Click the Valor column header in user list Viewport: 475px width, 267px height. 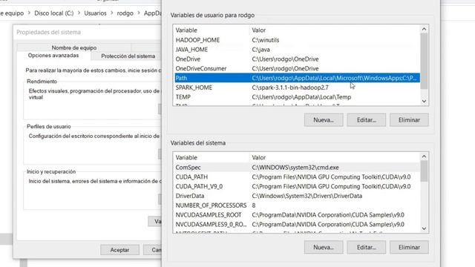(x=259, y=30)
